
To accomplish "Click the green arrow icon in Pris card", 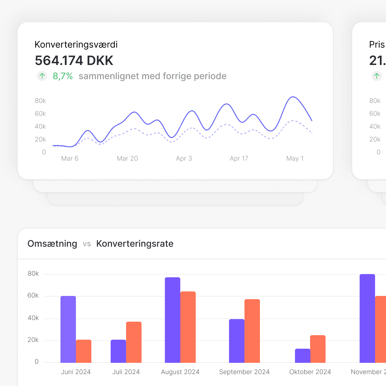I will (x=377, y=76).
